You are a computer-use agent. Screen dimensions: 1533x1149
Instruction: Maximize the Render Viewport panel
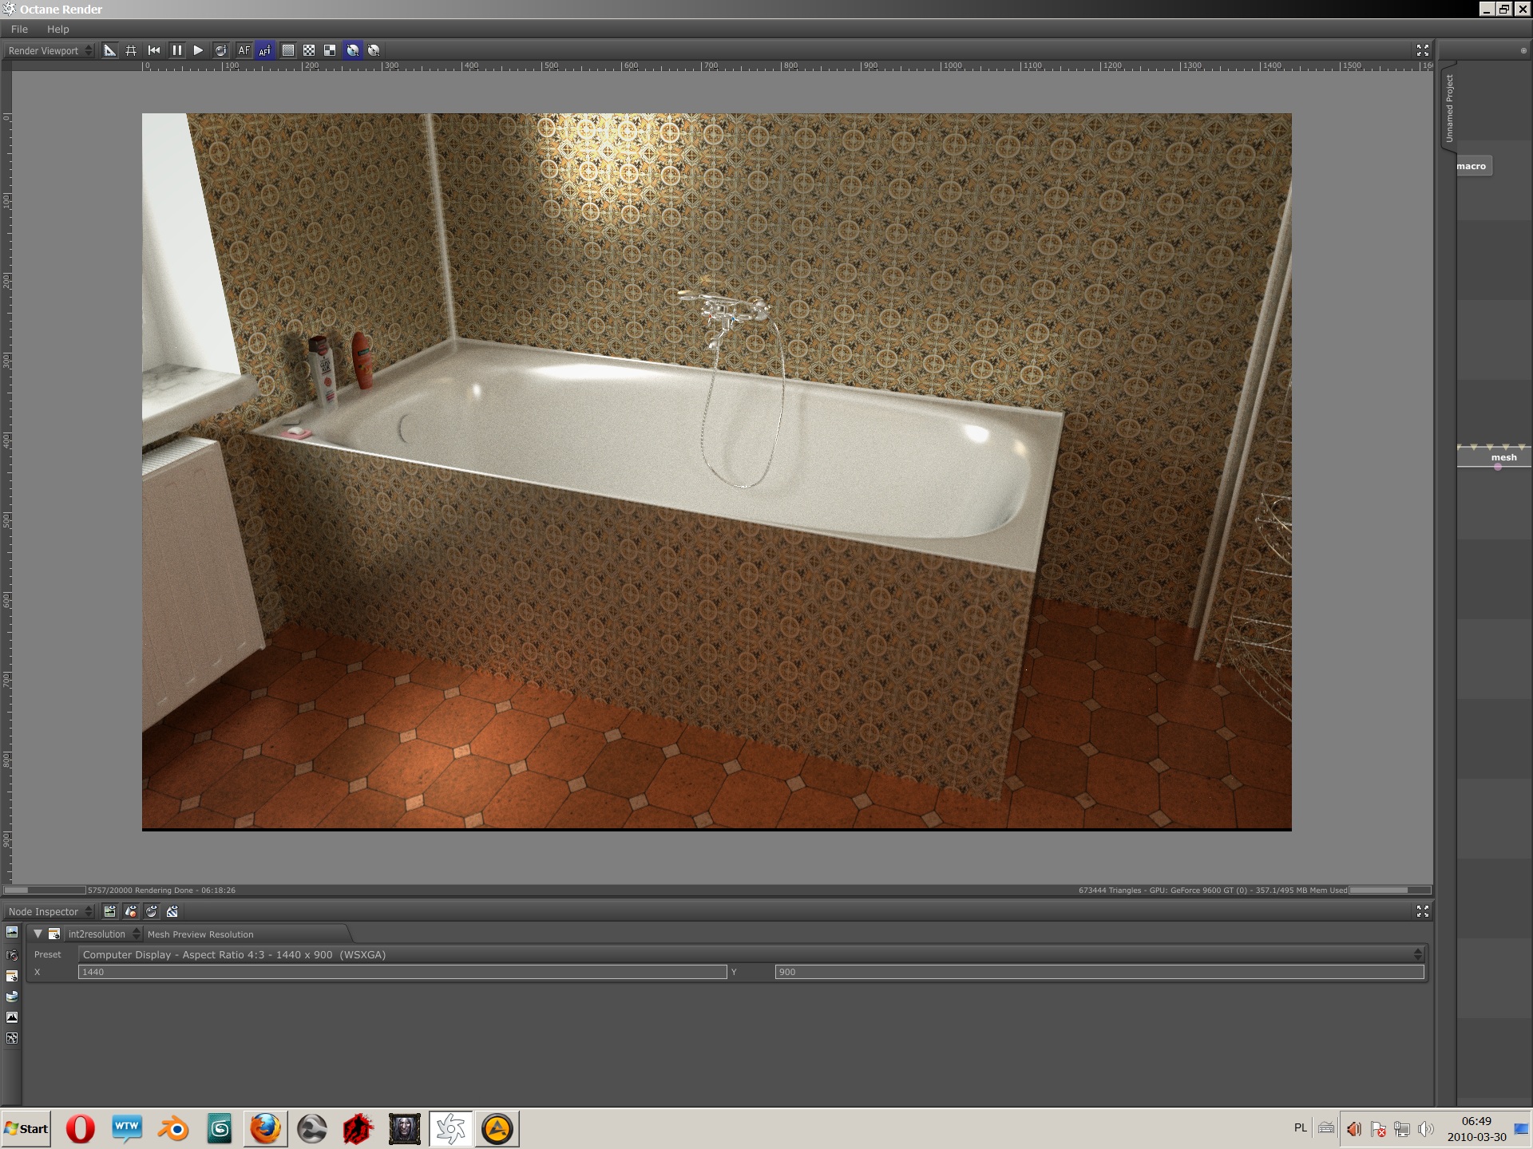tap(1422, 50)
